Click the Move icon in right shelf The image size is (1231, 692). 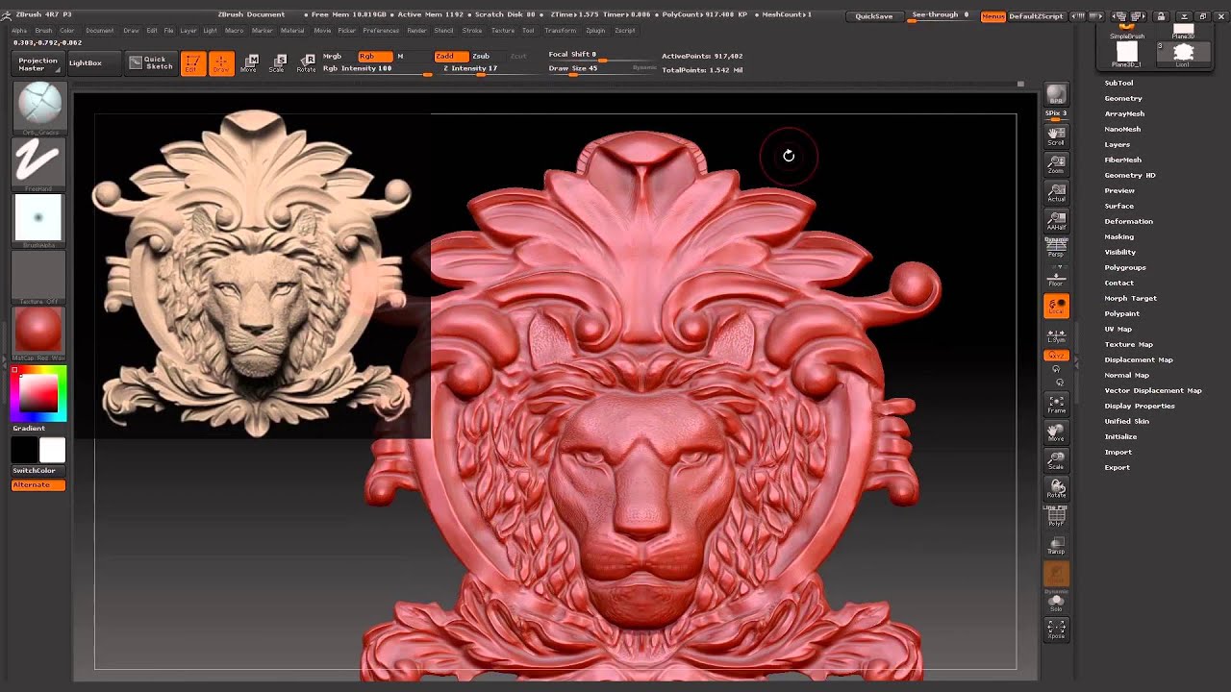click(x=1056, y=432)
